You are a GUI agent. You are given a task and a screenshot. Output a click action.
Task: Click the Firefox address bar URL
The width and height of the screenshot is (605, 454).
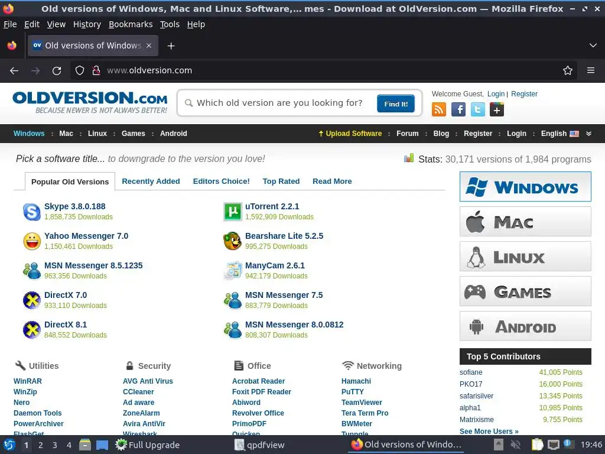point(149,71)
